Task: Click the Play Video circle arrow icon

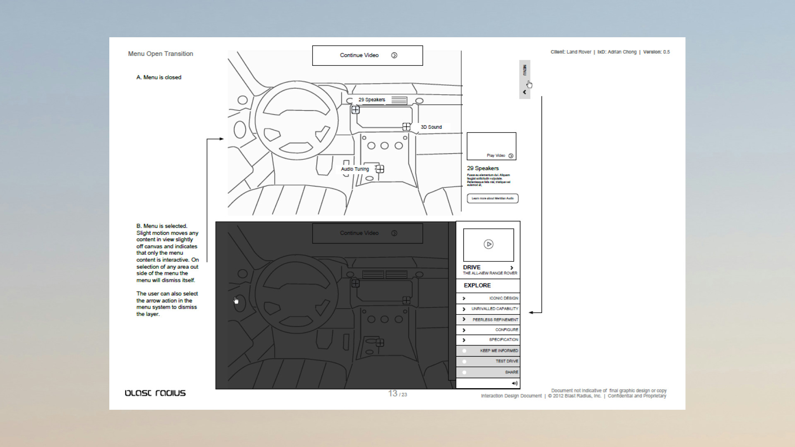Action: [x=511, y=156]
